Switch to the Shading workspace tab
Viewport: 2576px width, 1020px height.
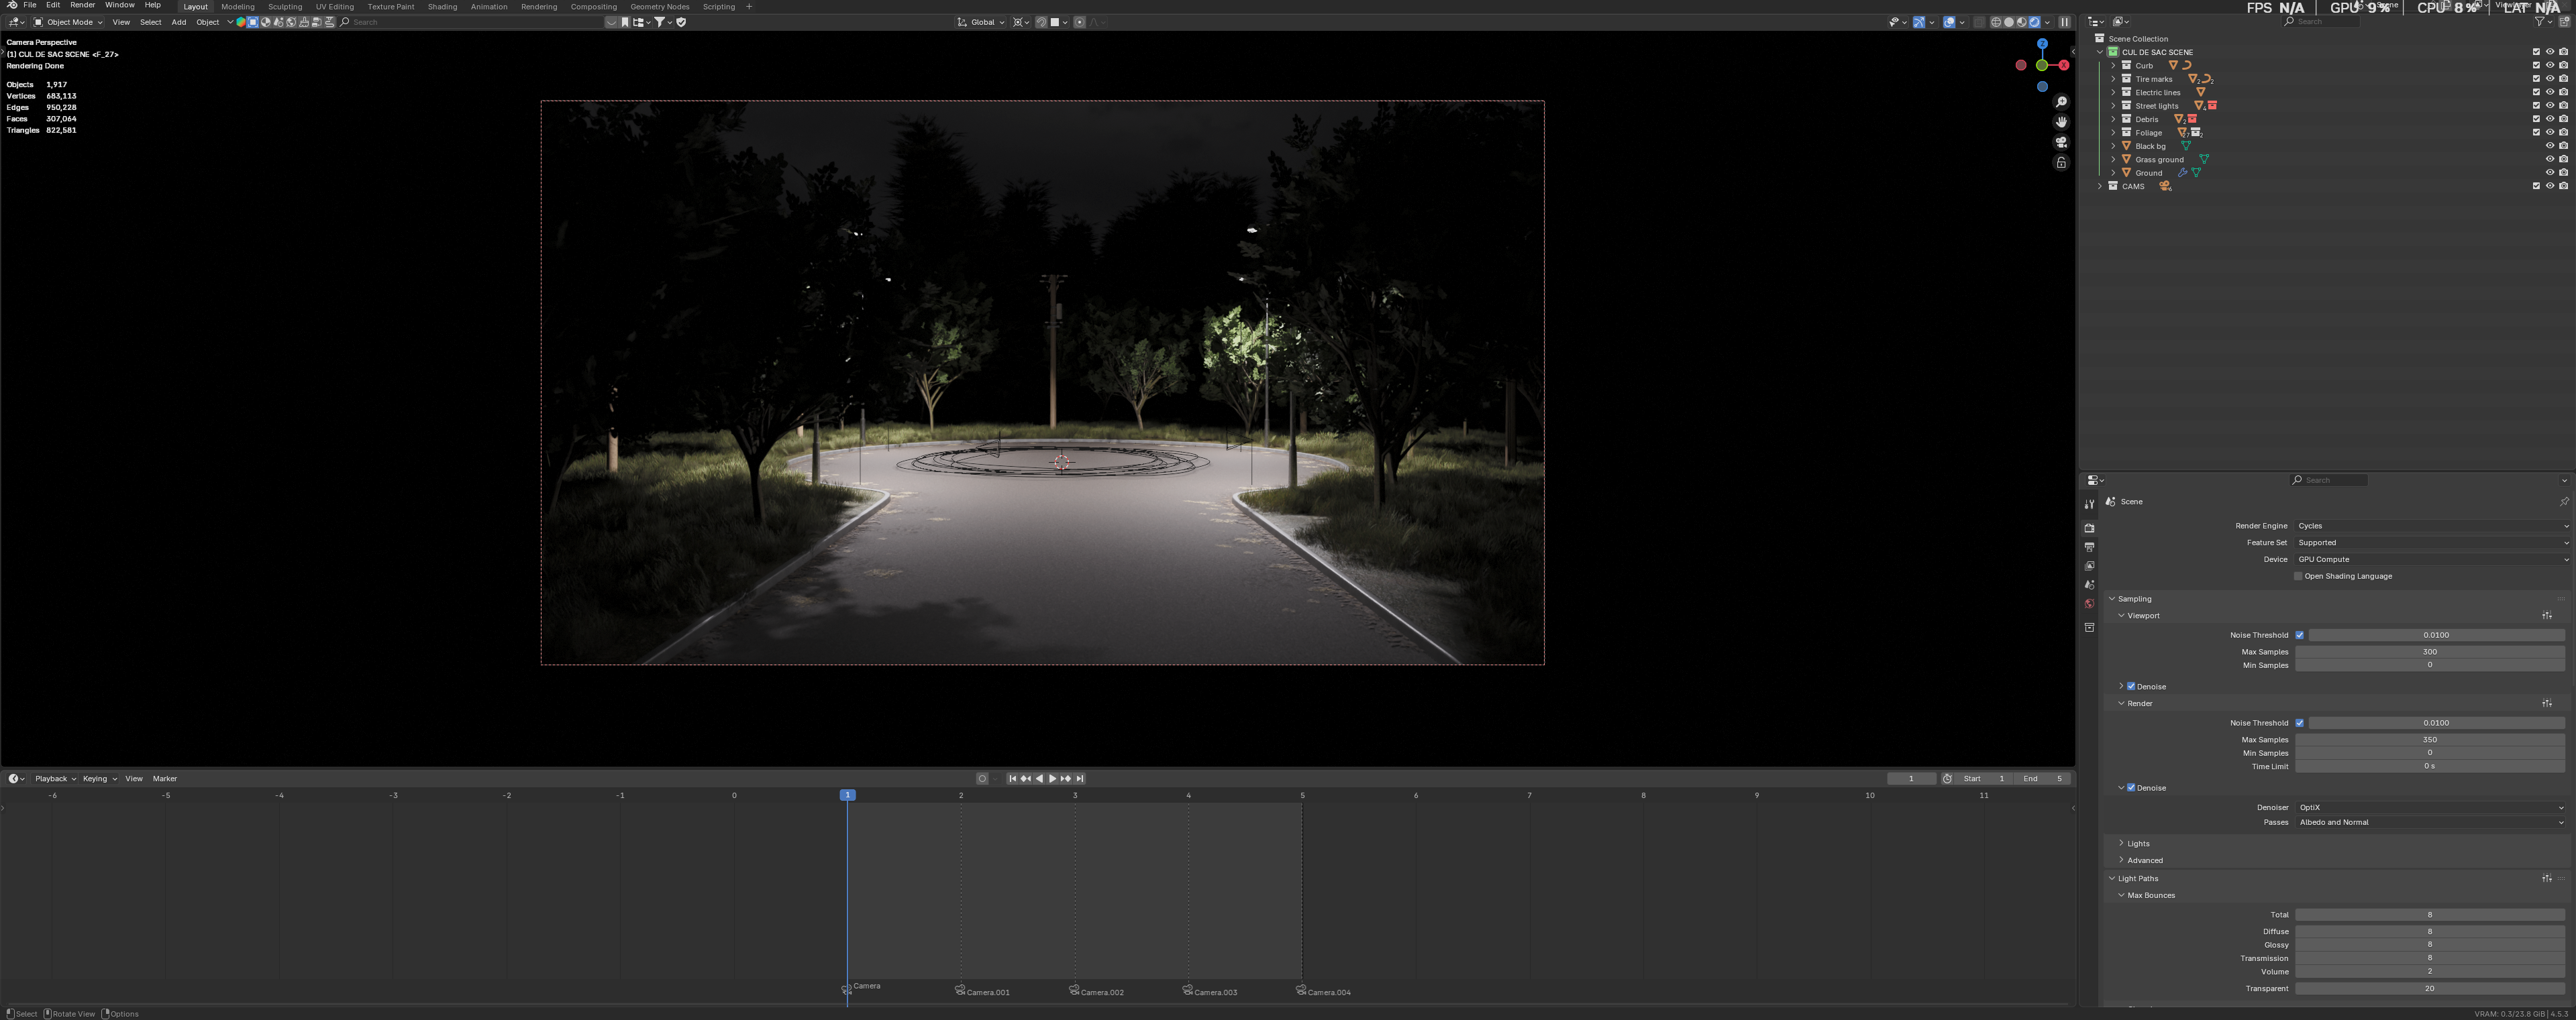[443, 7]
